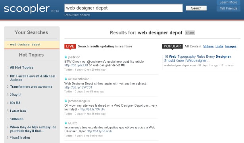Click the Twitter bird icon beside joedevon
This screenshot has height=143, width=244.
[66, 57]
